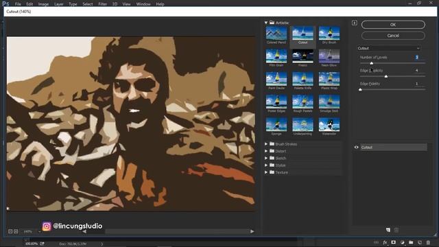Viewport: 439px width, 247px height.
Task: Select the Paint Daubs filter thumbnail
Action: (276, 80)
